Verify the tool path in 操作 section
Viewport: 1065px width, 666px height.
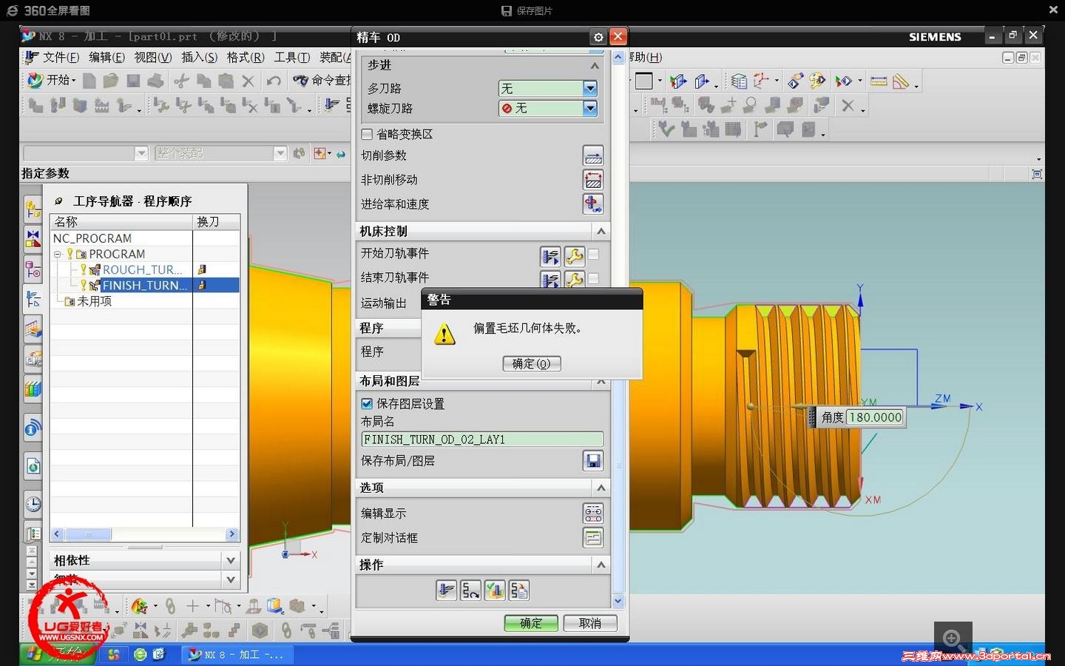tap(495, 591)
